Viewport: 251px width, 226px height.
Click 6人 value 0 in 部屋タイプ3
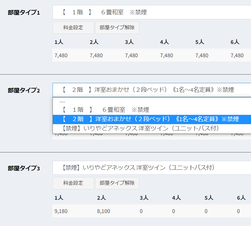(x=238, y=211)
